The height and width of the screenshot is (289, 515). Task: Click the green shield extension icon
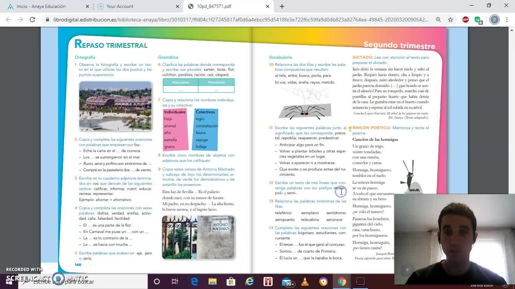tap(478, 20)
